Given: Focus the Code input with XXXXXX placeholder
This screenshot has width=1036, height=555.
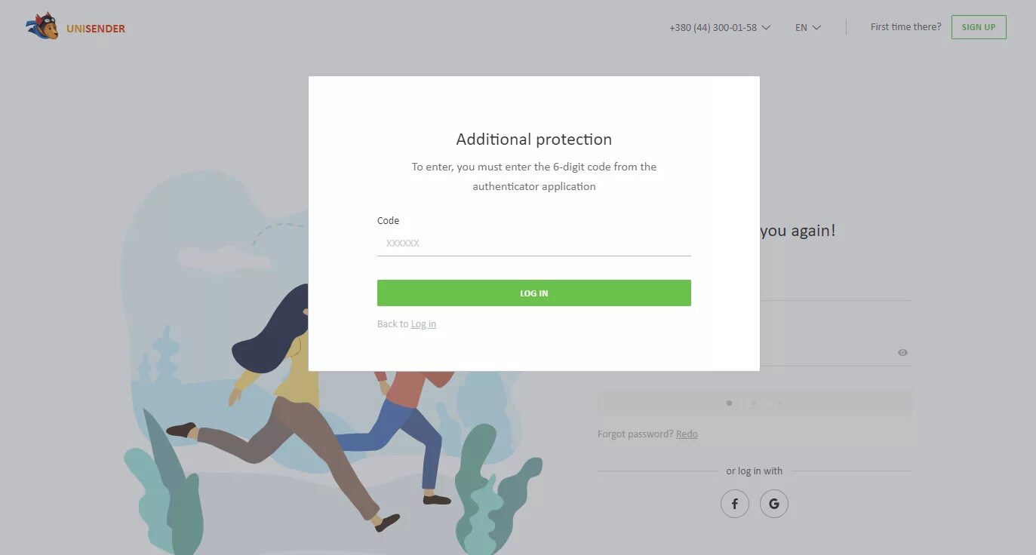Looking at the screenshot, I should point(534,244).
